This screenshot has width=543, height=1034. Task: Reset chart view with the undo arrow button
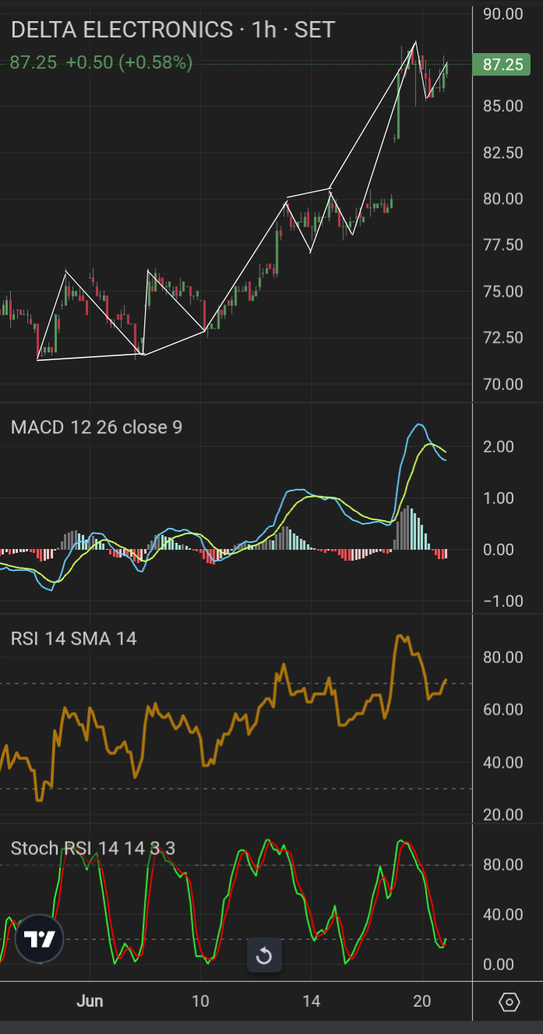pos(264,955)
